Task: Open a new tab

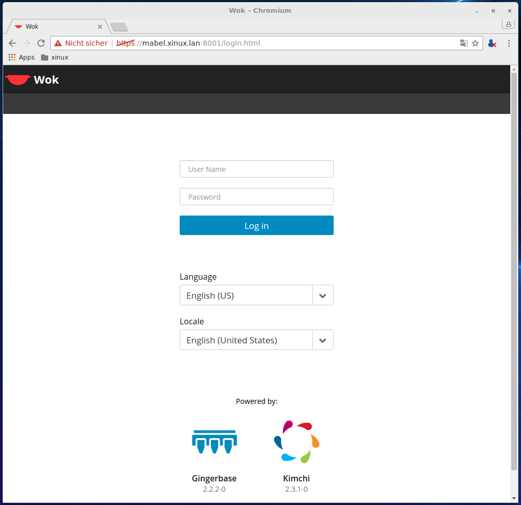Action: pyautogui.click(x=119, y=27)
